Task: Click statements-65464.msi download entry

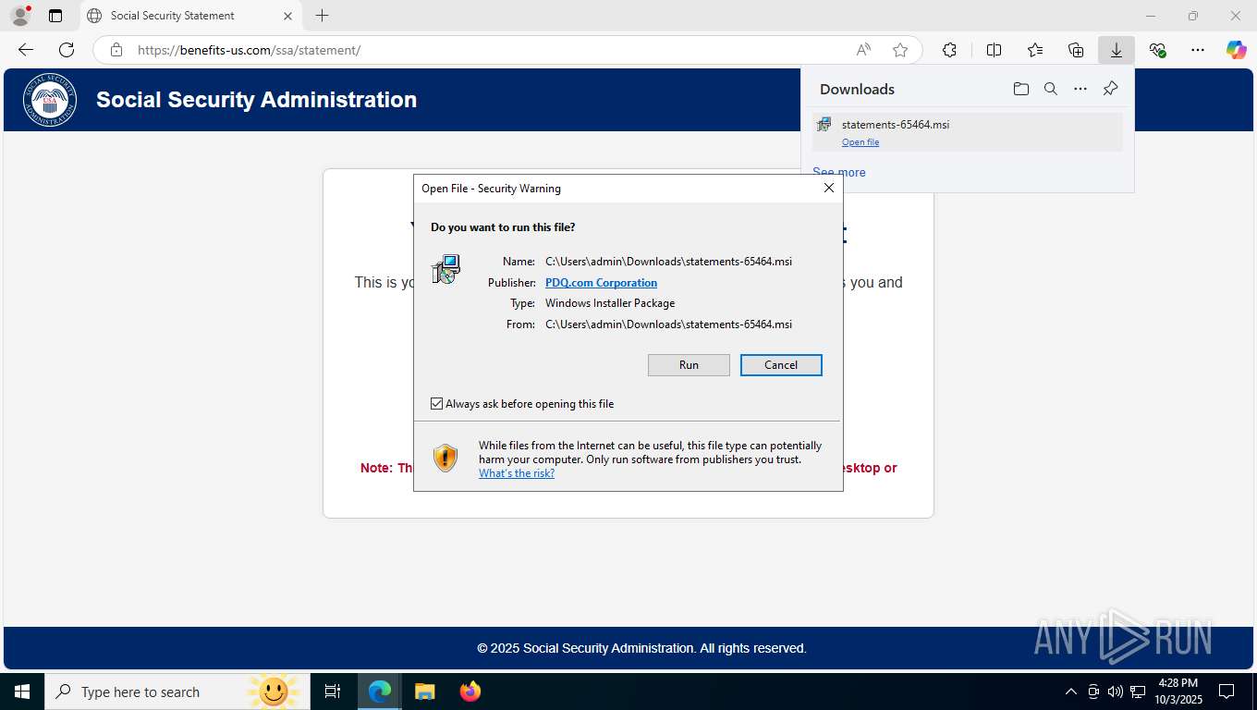Action: (967, 132)
